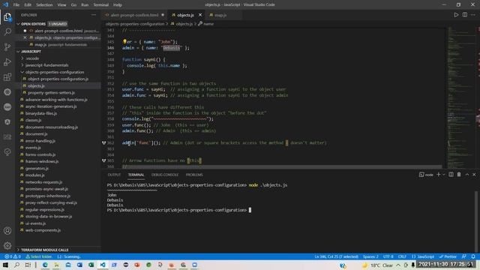
Task: Open the Edit menu
Action: (28, 5)
